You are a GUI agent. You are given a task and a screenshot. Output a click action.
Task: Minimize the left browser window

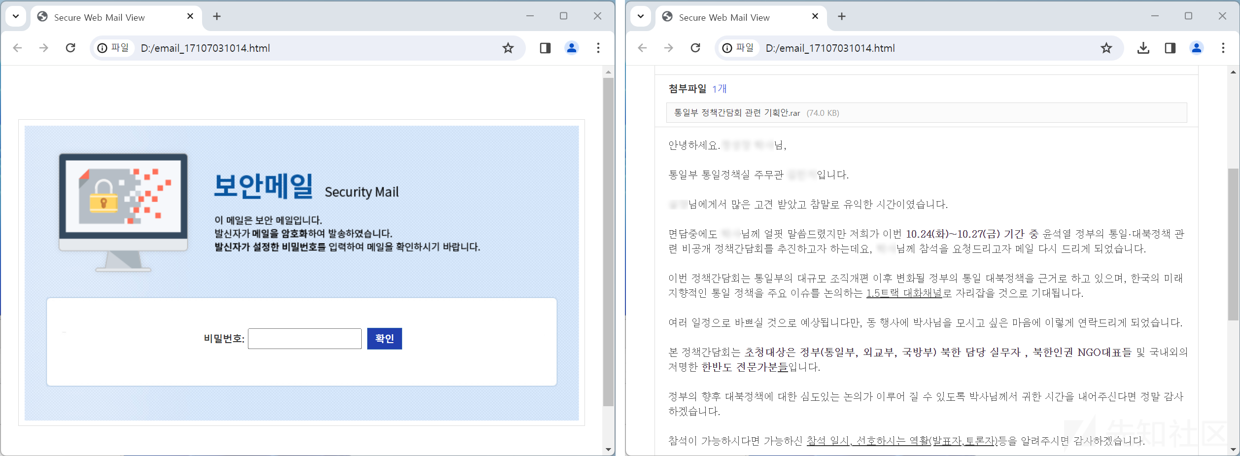530,16
